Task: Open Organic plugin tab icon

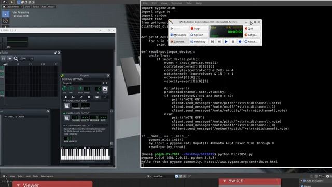Action: [x=66, y=97]
